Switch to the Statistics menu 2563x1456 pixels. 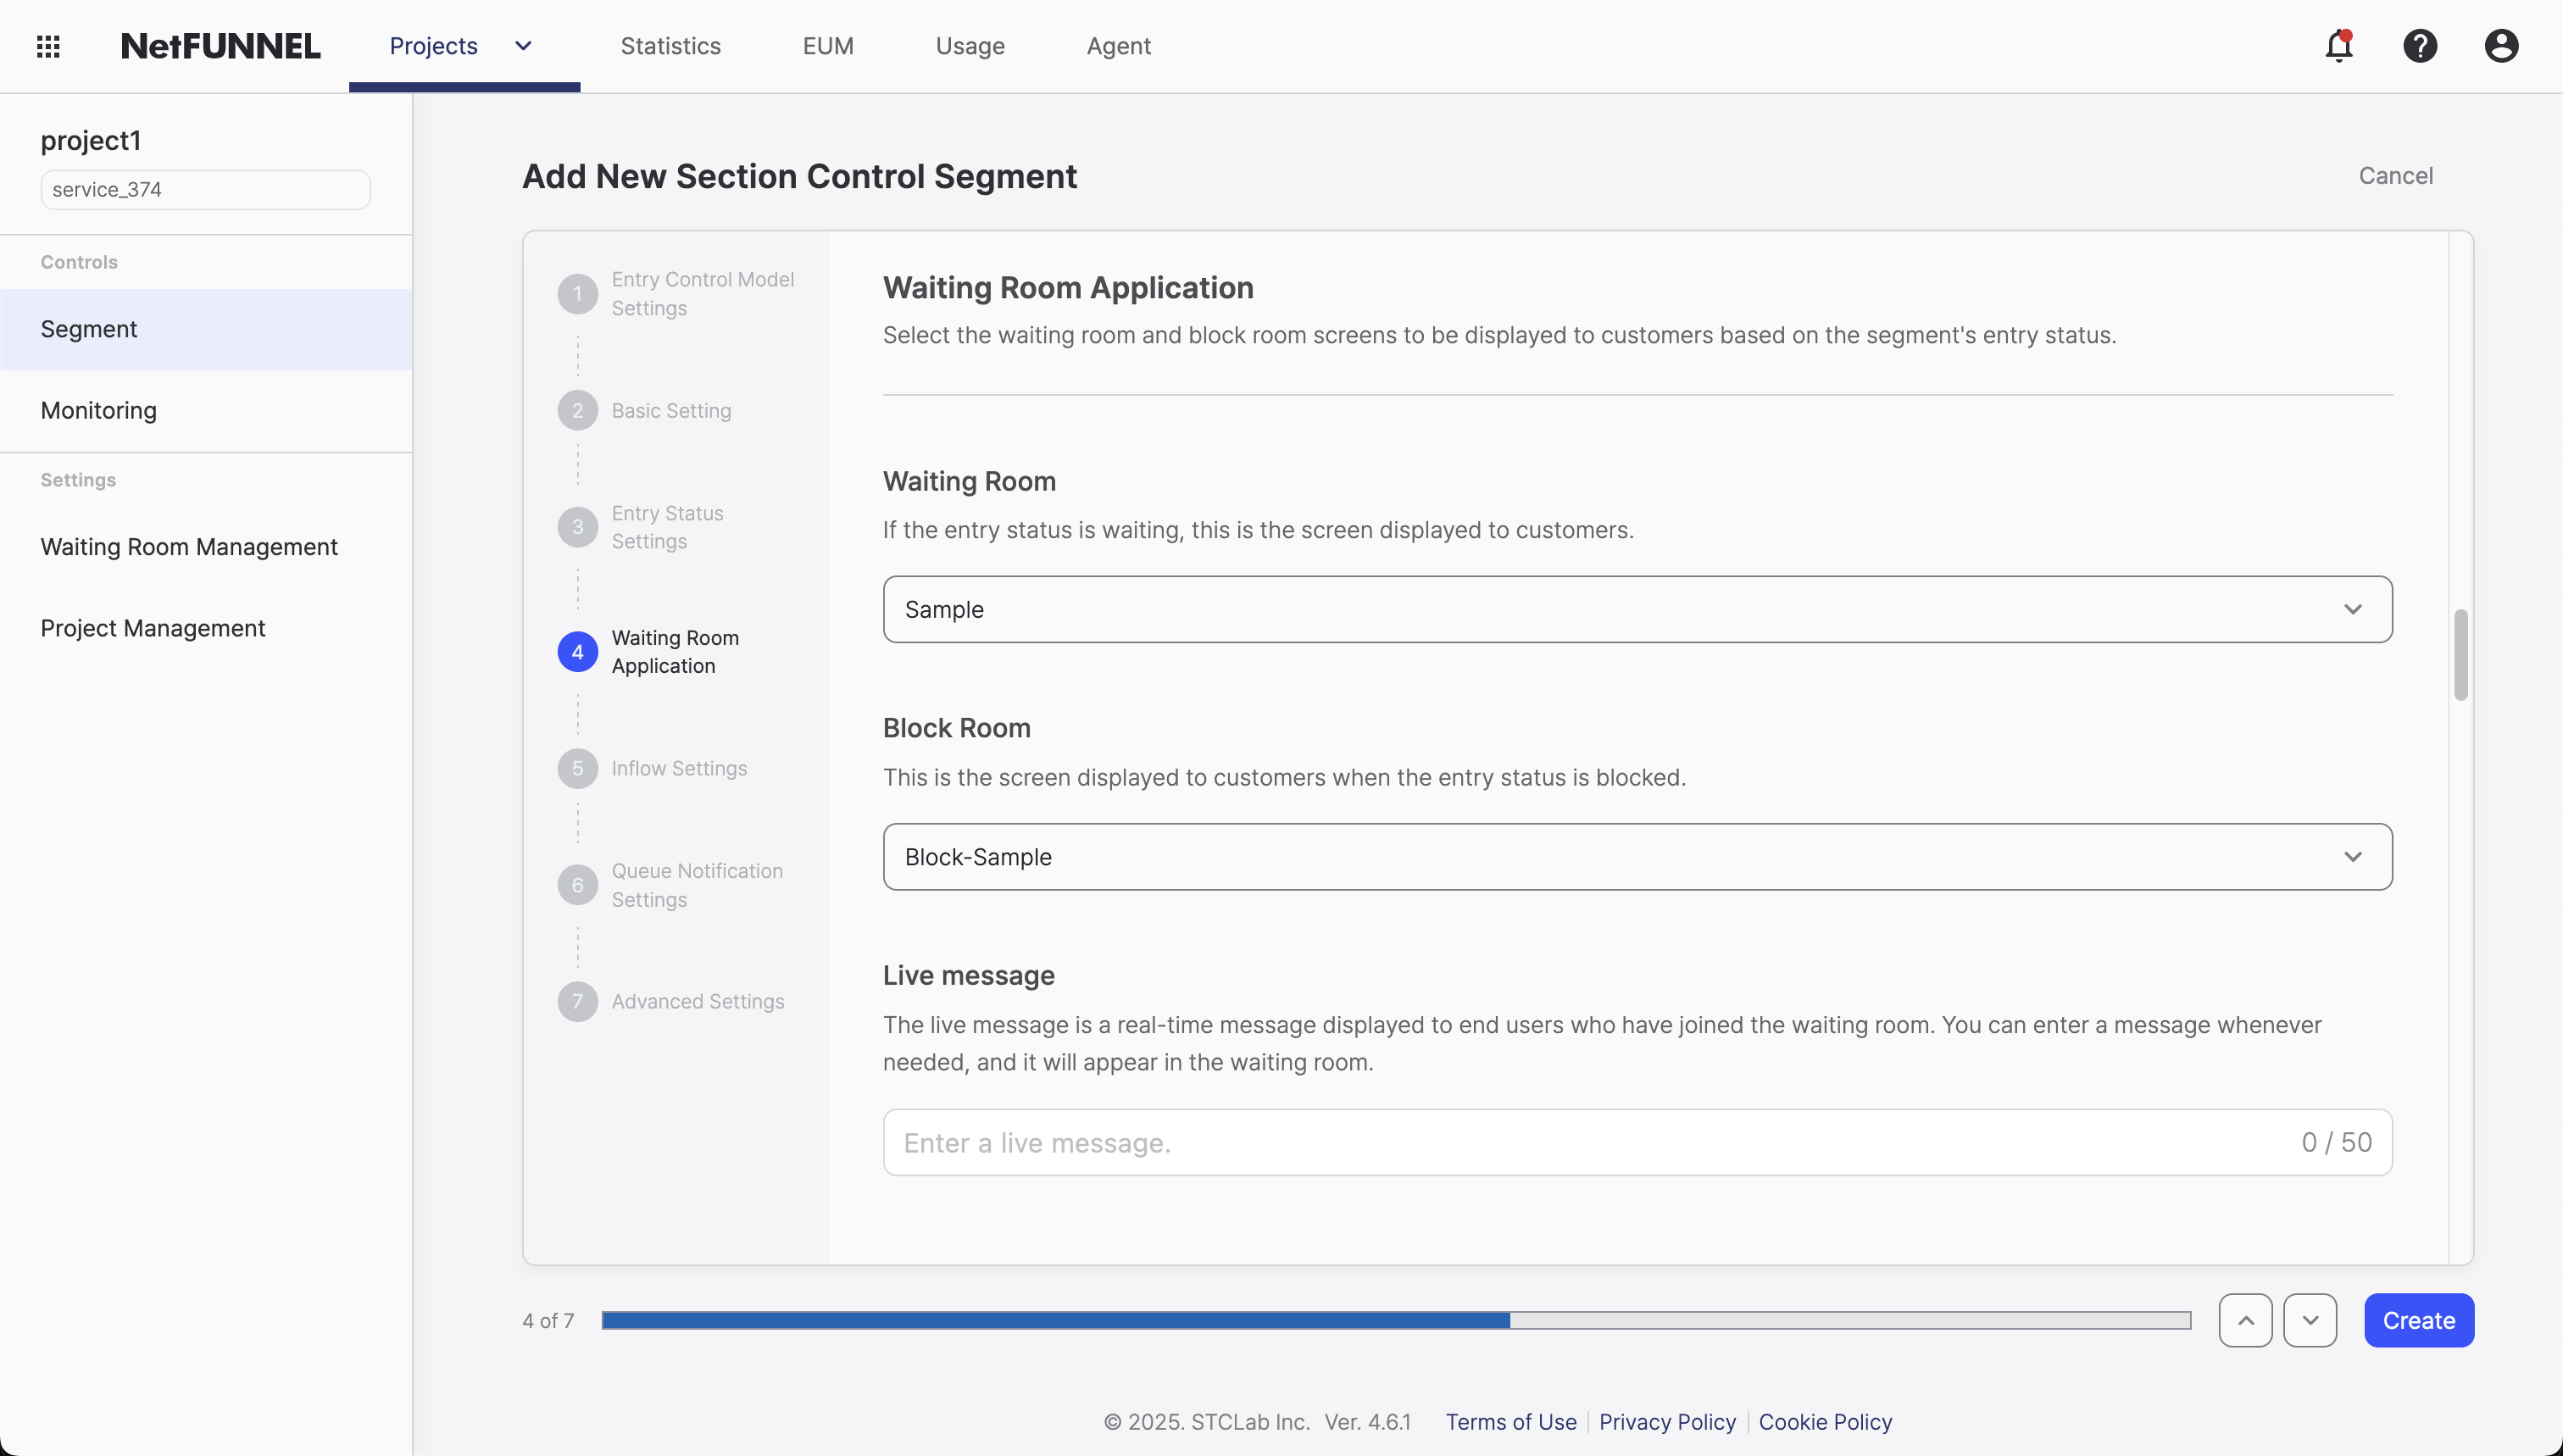point(670,46)
